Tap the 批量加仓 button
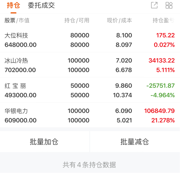 [x=44, y=142]
